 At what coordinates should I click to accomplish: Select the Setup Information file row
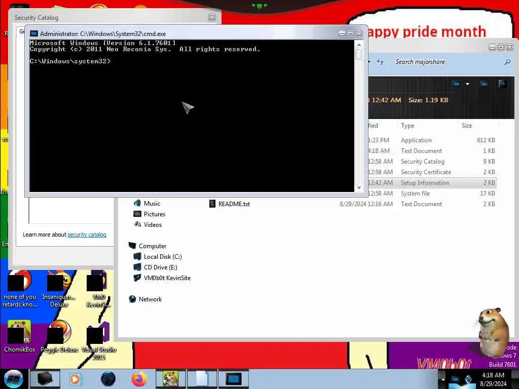click(432, 182)
